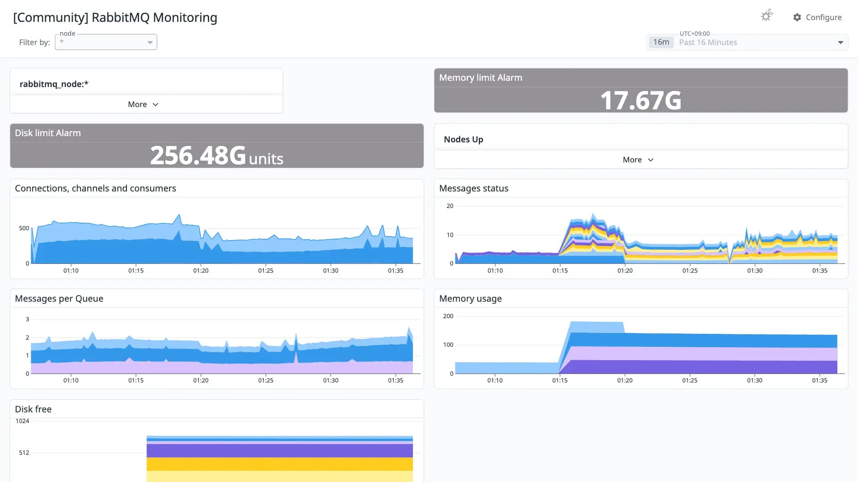Viewport: 858px width, 482px height.
Task: Select the Messages status widget title
Action: [474, 188]
